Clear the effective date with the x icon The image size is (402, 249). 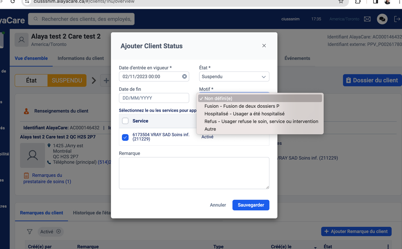184,76
